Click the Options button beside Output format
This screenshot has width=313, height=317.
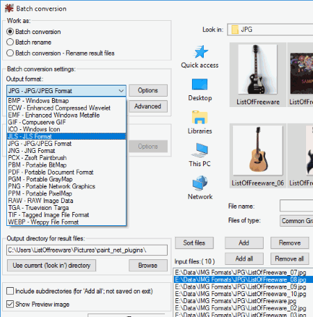coord(148,90)
